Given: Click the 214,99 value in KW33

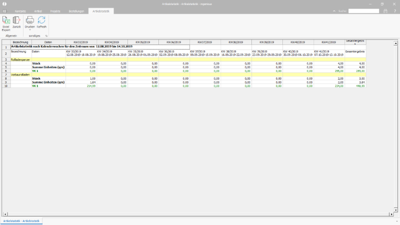Looking at the screenshot, I should point(91,86).
